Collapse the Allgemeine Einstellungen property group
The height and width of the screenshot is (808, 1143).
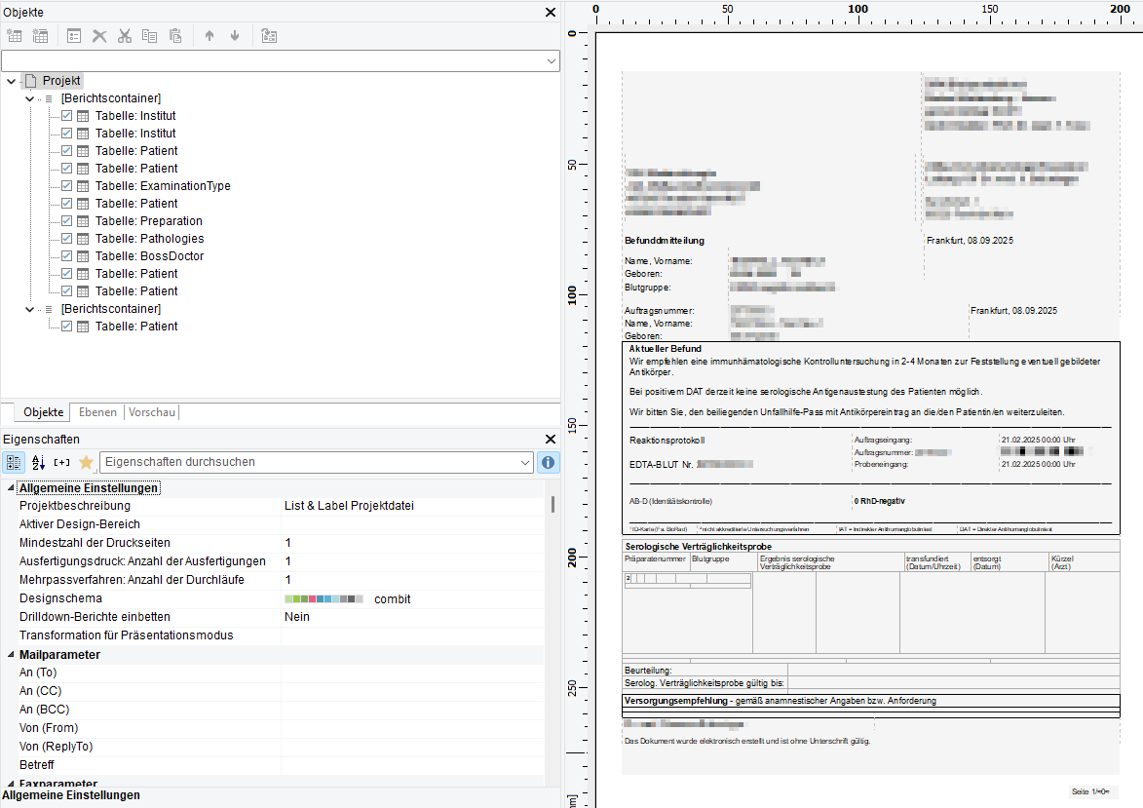pos(11,488)
